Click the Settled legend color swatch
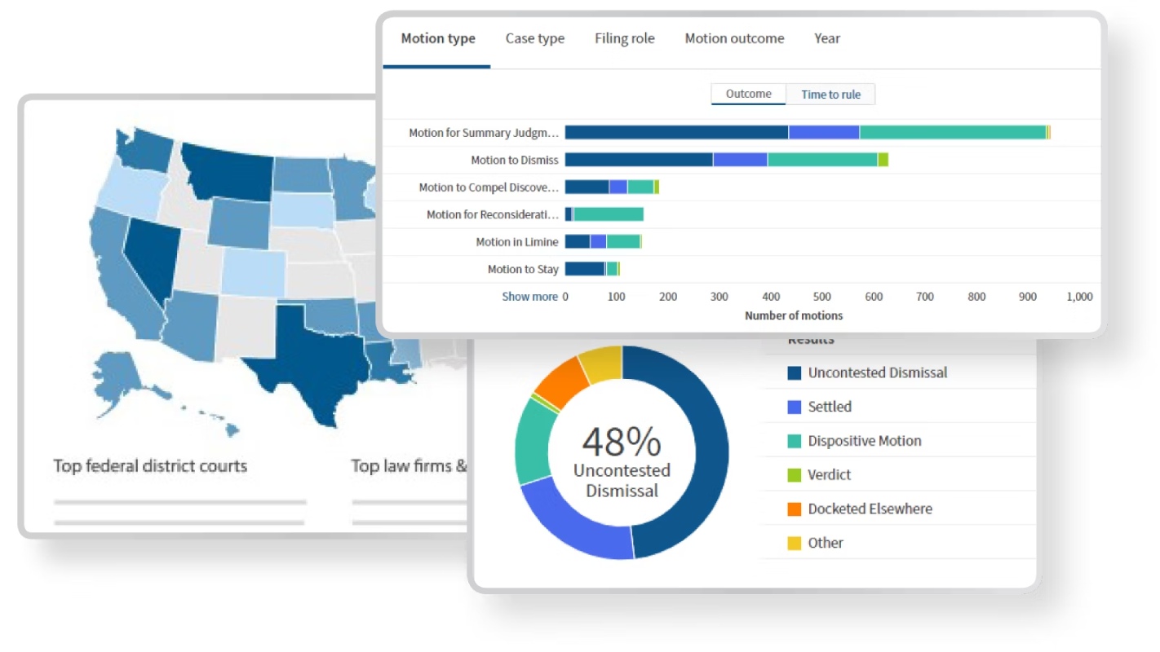Screen dimensions: 1160x652 795,407
